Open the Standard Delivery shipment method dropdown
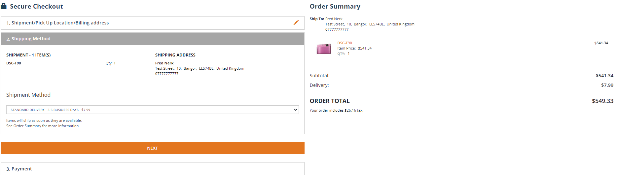 (x=152, y=110)
